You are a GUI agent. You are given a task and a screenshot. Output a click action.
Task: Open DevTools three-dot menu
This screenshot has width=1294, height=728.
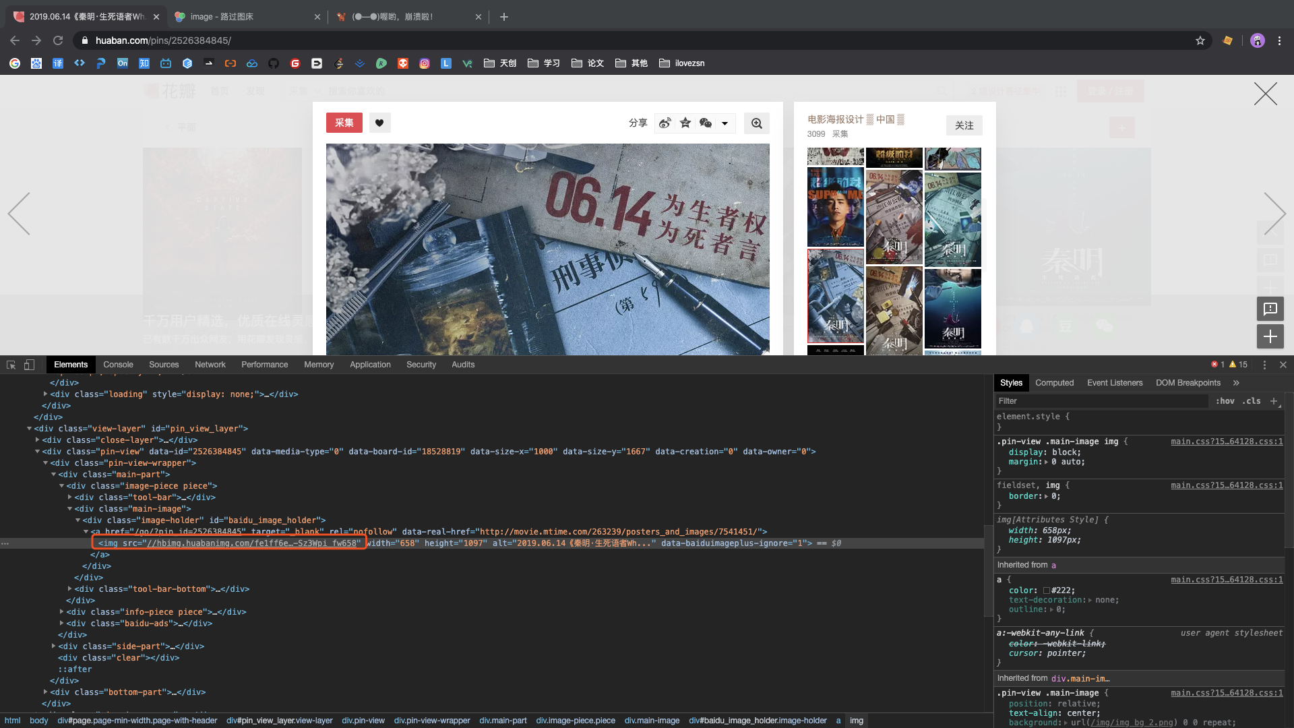[x=1264, y=365]
